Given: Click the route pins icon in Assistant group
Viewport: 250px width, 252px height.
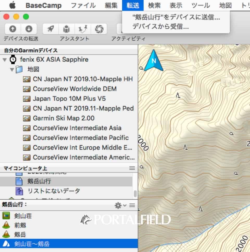Looking at the screenshot, I should 83,29.
